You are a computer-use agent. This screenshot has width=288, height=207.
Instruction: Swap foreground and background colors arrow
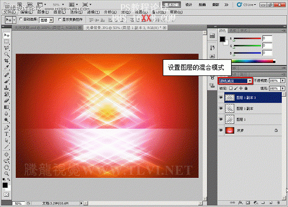coord(9,179)
